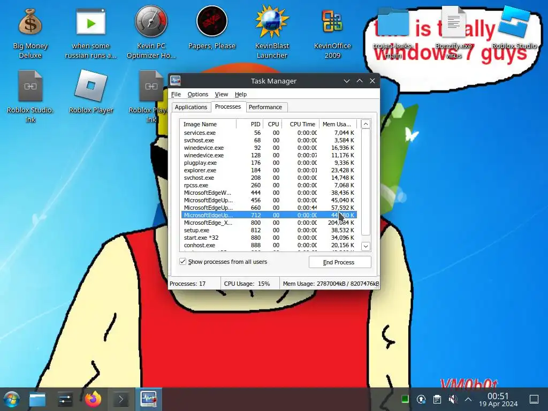Viewport: 548px width, 411px height.
Task: Launch Firefox from the taskbar
Action: [x=93, y=399]
